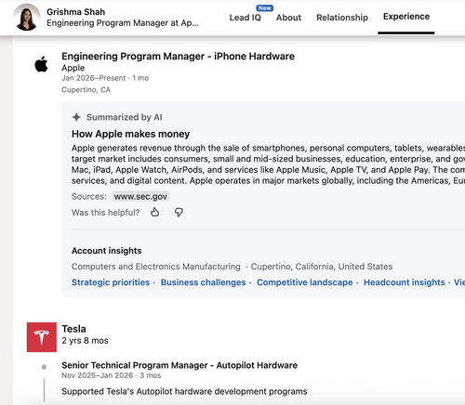This screenshot has height=405, width=465.
Task: Switch to the Lead IQ tab
Action: 246,18
